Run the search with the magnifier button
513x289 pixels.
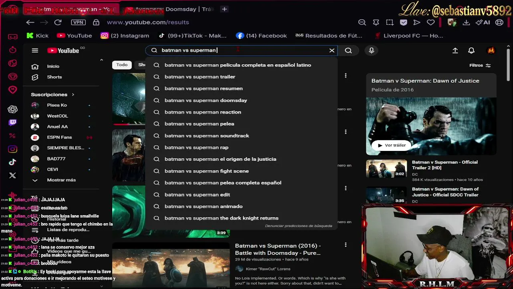pyautogui.click(x=348, y=51)
